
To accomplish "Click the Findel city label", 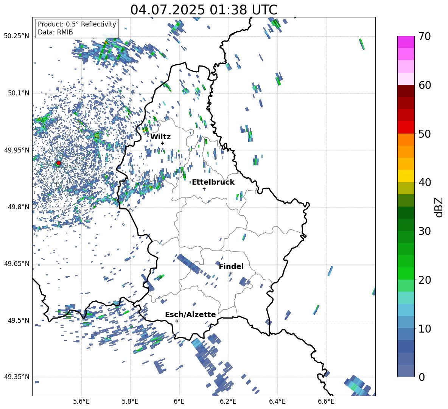I will point(231,266).
